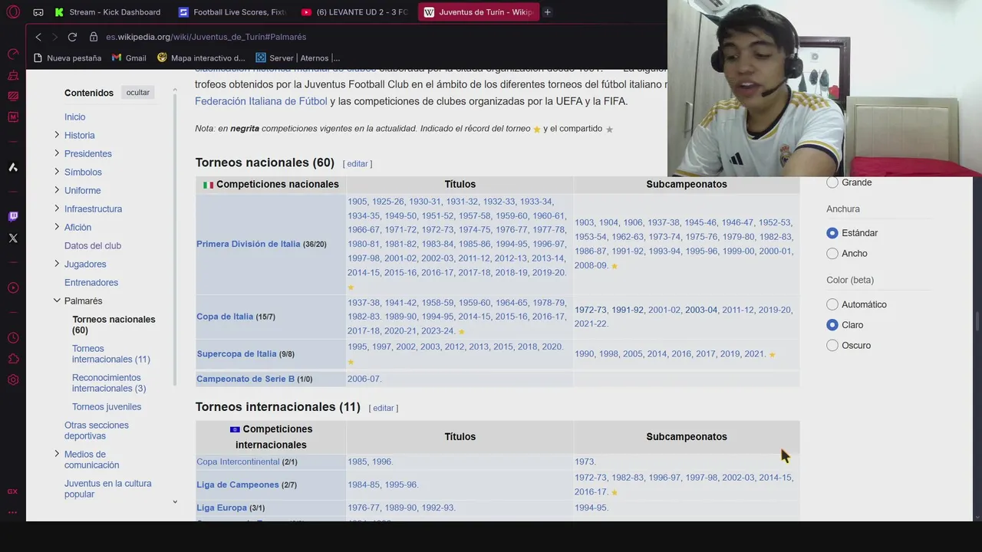Open Federación Italiana de Fútbol link
982x552 pixels.
click(x=261, y=101)
